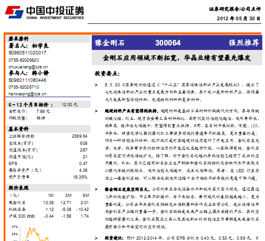Screen dimensions: 265x241
Task: Click the stock name '豫金刚石' in blue banner
Action: tap(109, 43)
